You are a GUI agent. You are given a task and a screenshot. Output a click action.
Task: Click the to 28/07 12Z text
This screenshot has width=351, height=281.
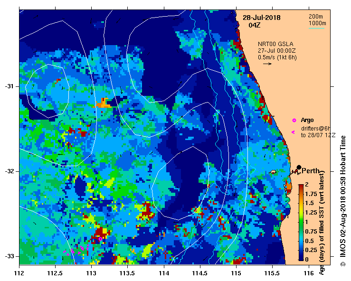pos(318,135)
